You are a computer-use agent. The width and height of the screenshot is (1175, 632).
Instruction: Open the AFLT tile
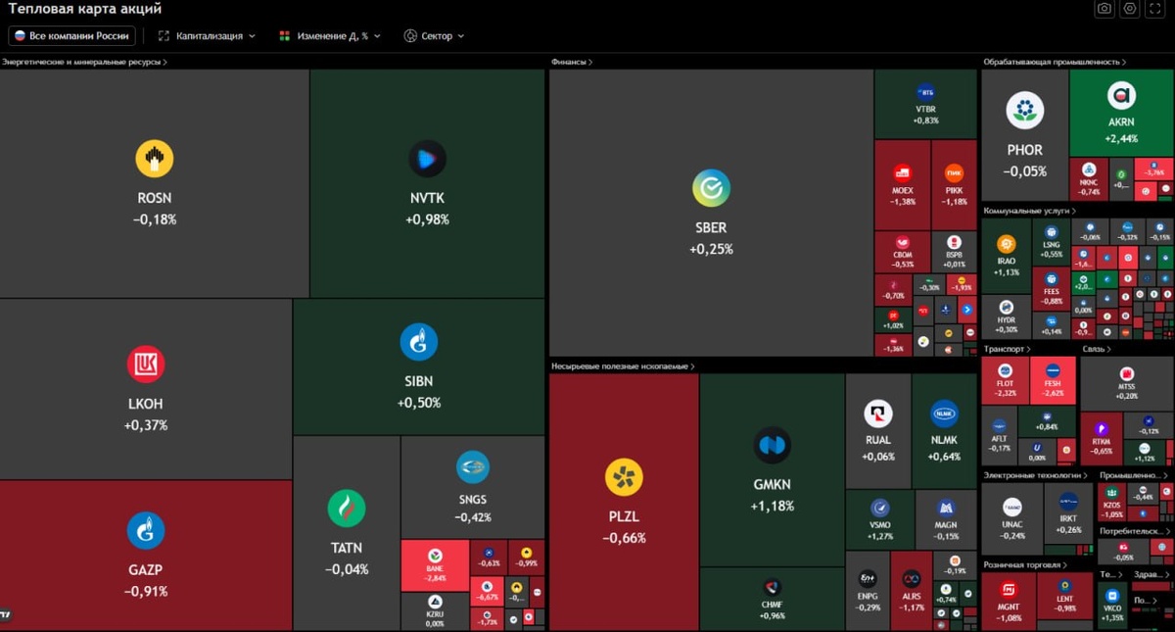click(x=1000, y=436)
